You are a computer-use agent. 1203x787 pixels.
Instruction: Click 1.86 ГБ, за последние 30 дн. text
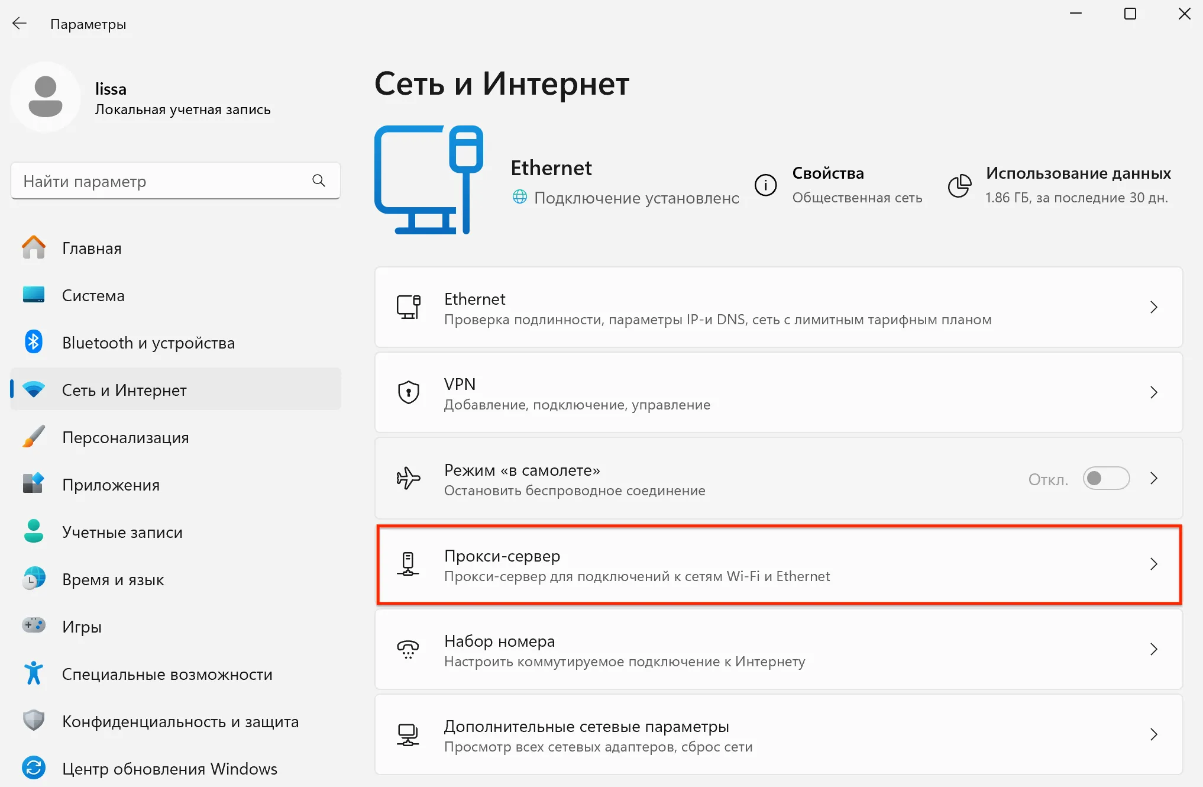click(1076, 198)
